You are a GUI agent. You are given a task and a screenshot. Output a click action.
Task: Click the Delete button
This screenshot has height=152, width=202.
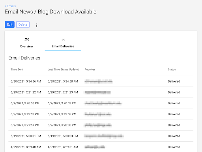pyautogui.click(x=23, y=24)
